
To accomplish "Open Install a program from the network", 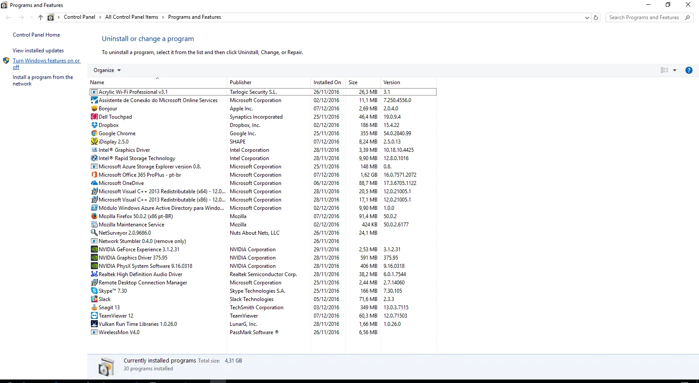I will click(x=43, y=80).
